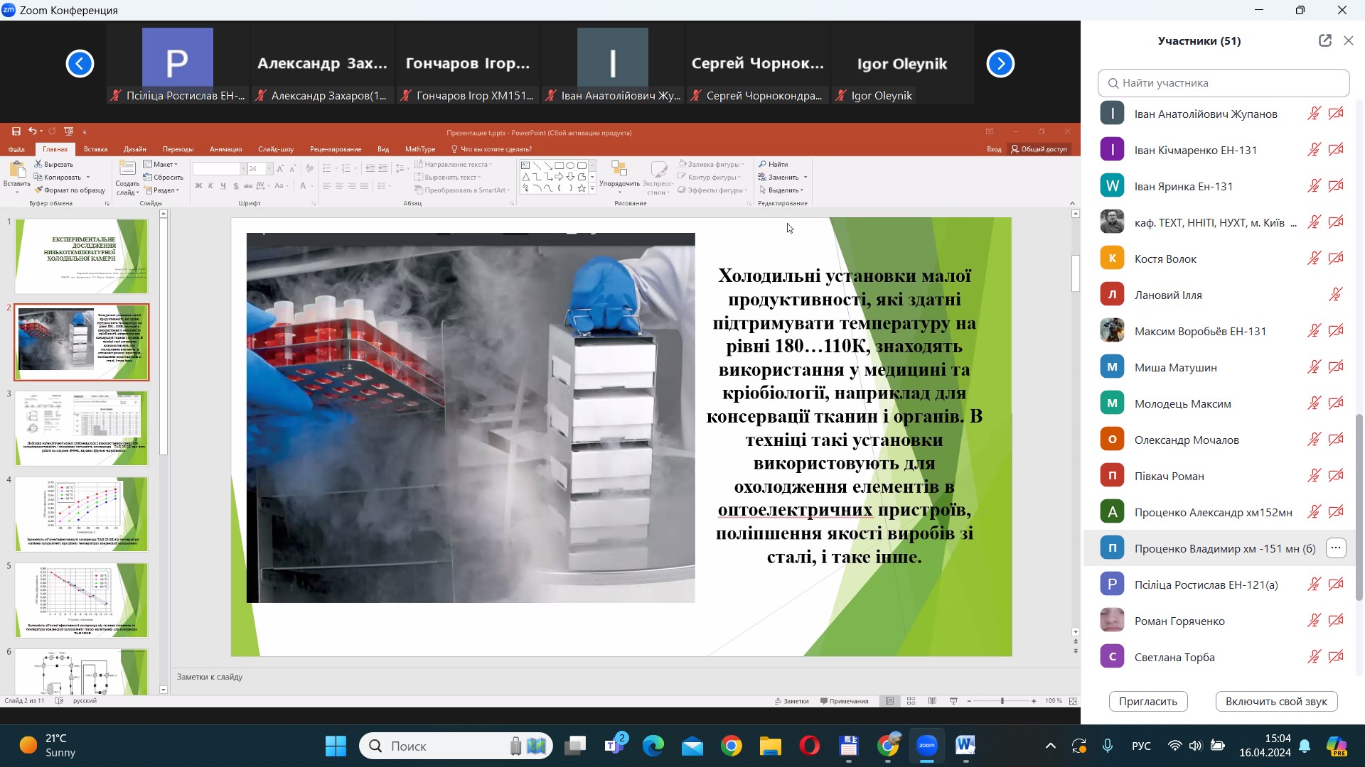
Task: Open the more options button for Проценко Владимир
Action: [1336, 548]
